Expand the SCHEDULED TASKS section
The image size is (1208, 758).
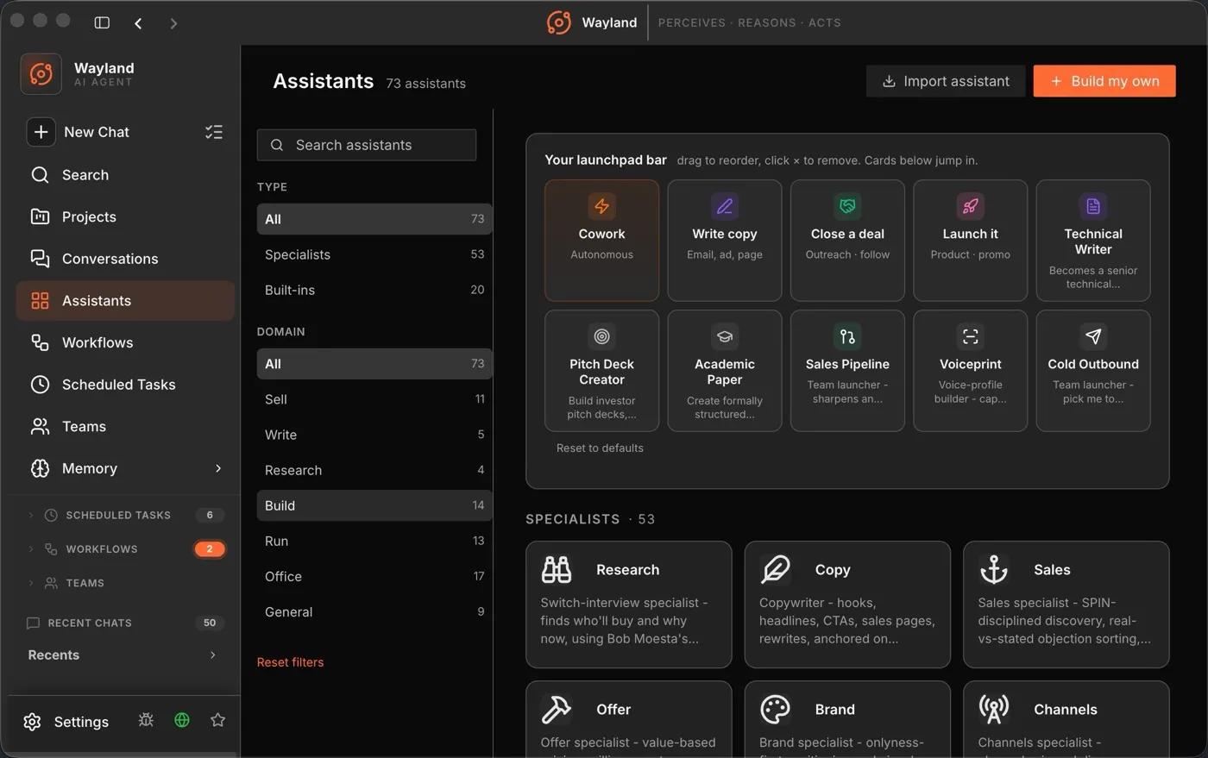(31, 515)
